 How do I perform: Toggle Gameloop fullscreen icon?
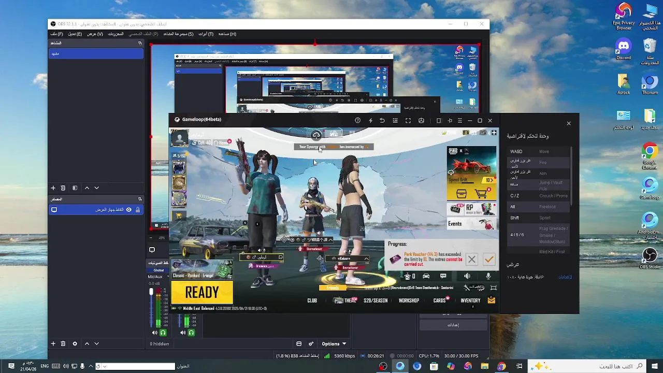(x=408, y=120)
